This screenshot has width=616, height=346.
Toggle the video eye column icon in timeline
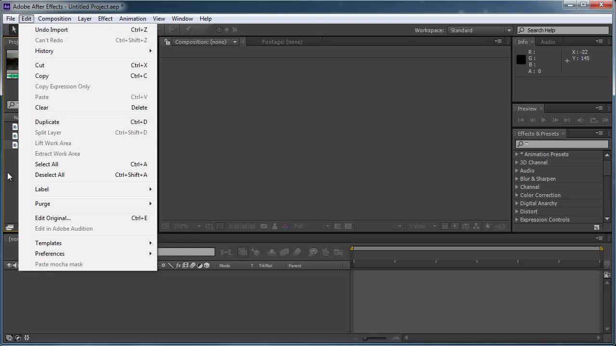(9, 265)
